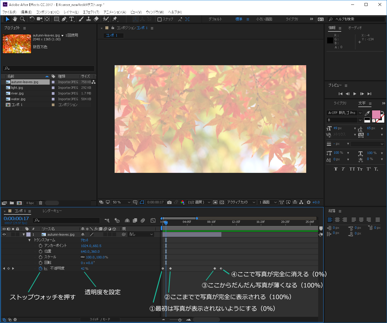Click the pink text fill color swatch
Viewport: 387px width, 323px height.
pos(376,114)
